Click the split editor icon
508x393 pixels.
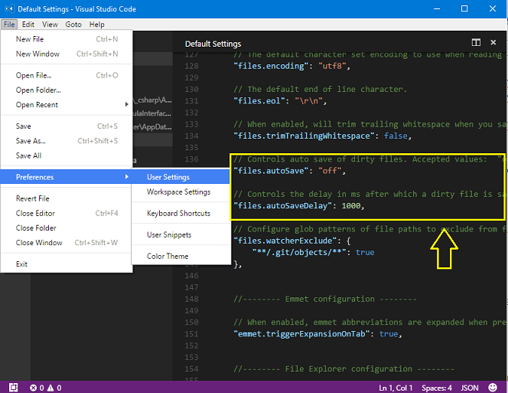point(476,42)
